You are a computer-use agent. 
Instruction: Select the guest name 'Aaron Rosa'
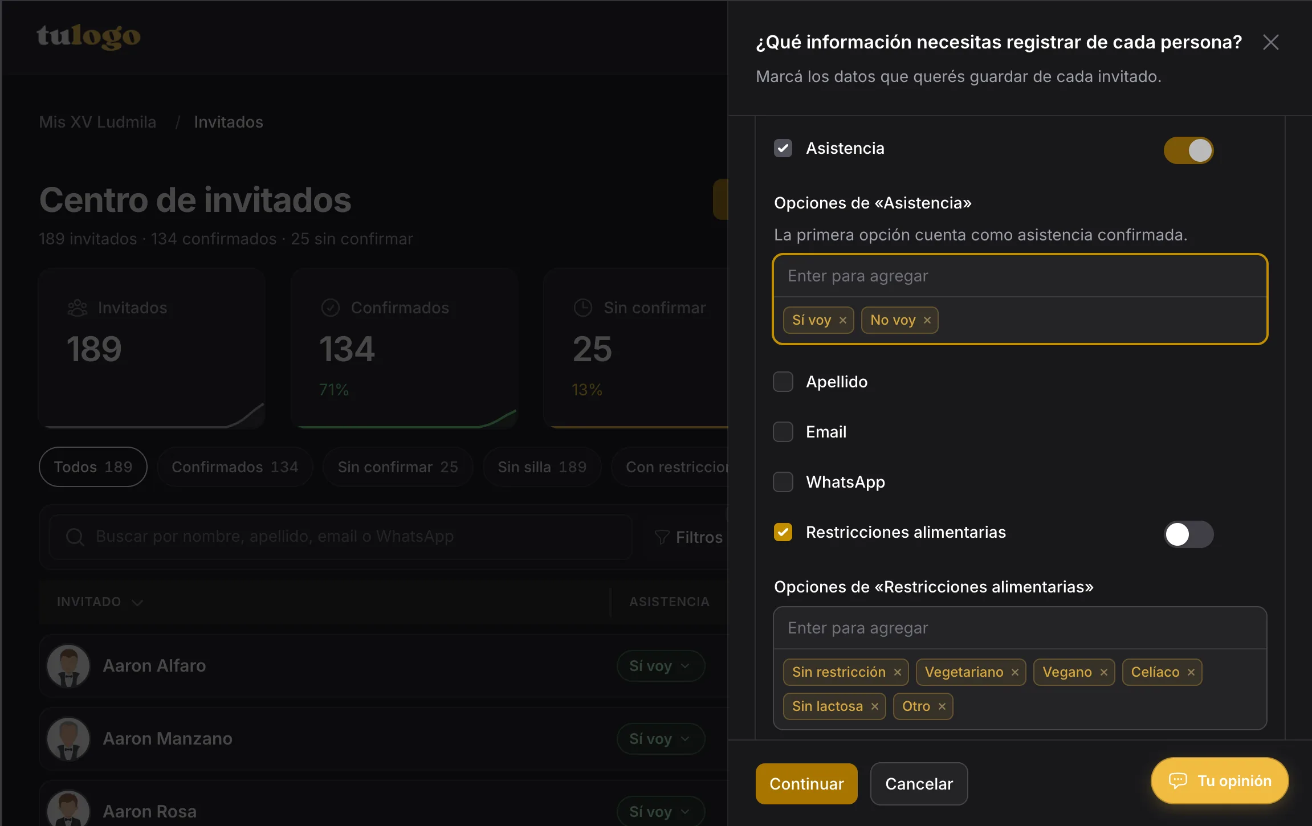coord(150,812)
